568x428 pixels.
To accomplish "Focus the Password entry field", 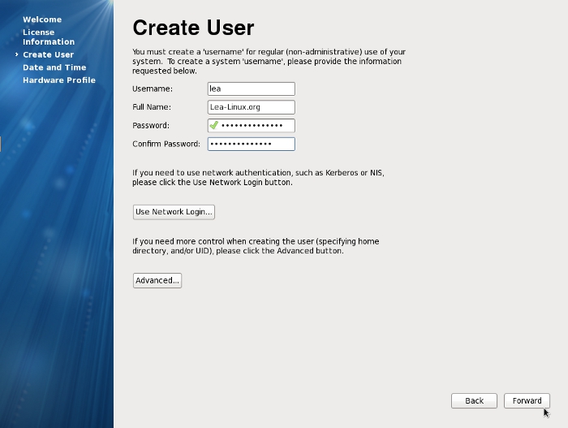I will 256,126.
